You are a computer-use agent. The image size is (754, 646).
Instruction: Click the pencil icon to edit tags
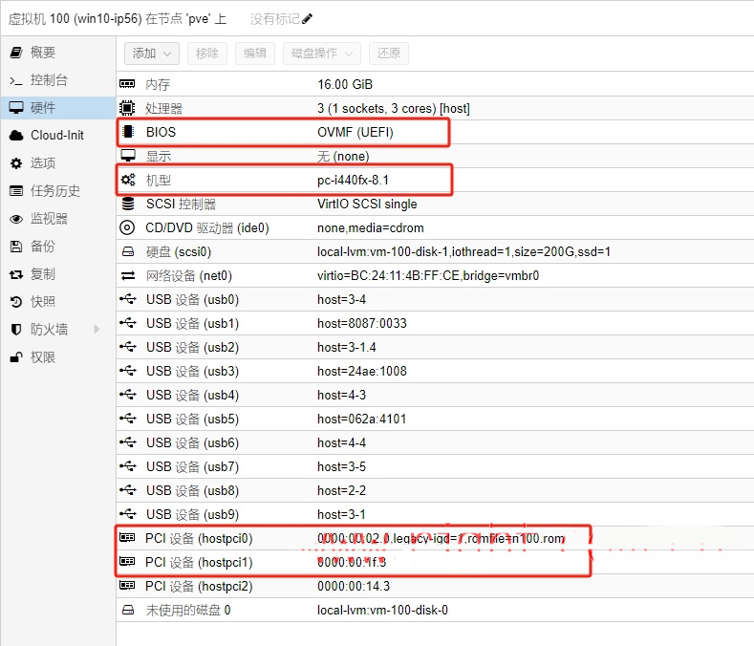click(307, 19)
